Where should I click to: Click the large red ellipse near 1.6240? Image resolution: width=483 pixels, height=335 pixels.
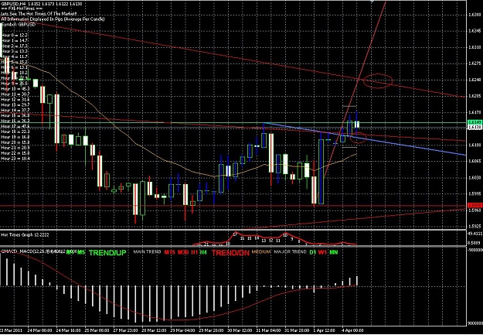pos(378,80)
